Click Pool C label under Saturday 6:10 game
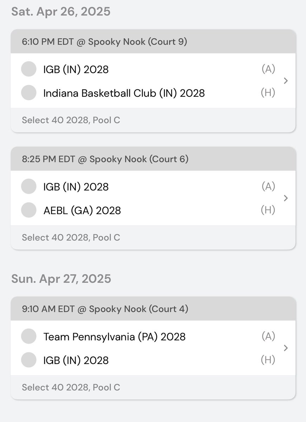 [71, 120]
